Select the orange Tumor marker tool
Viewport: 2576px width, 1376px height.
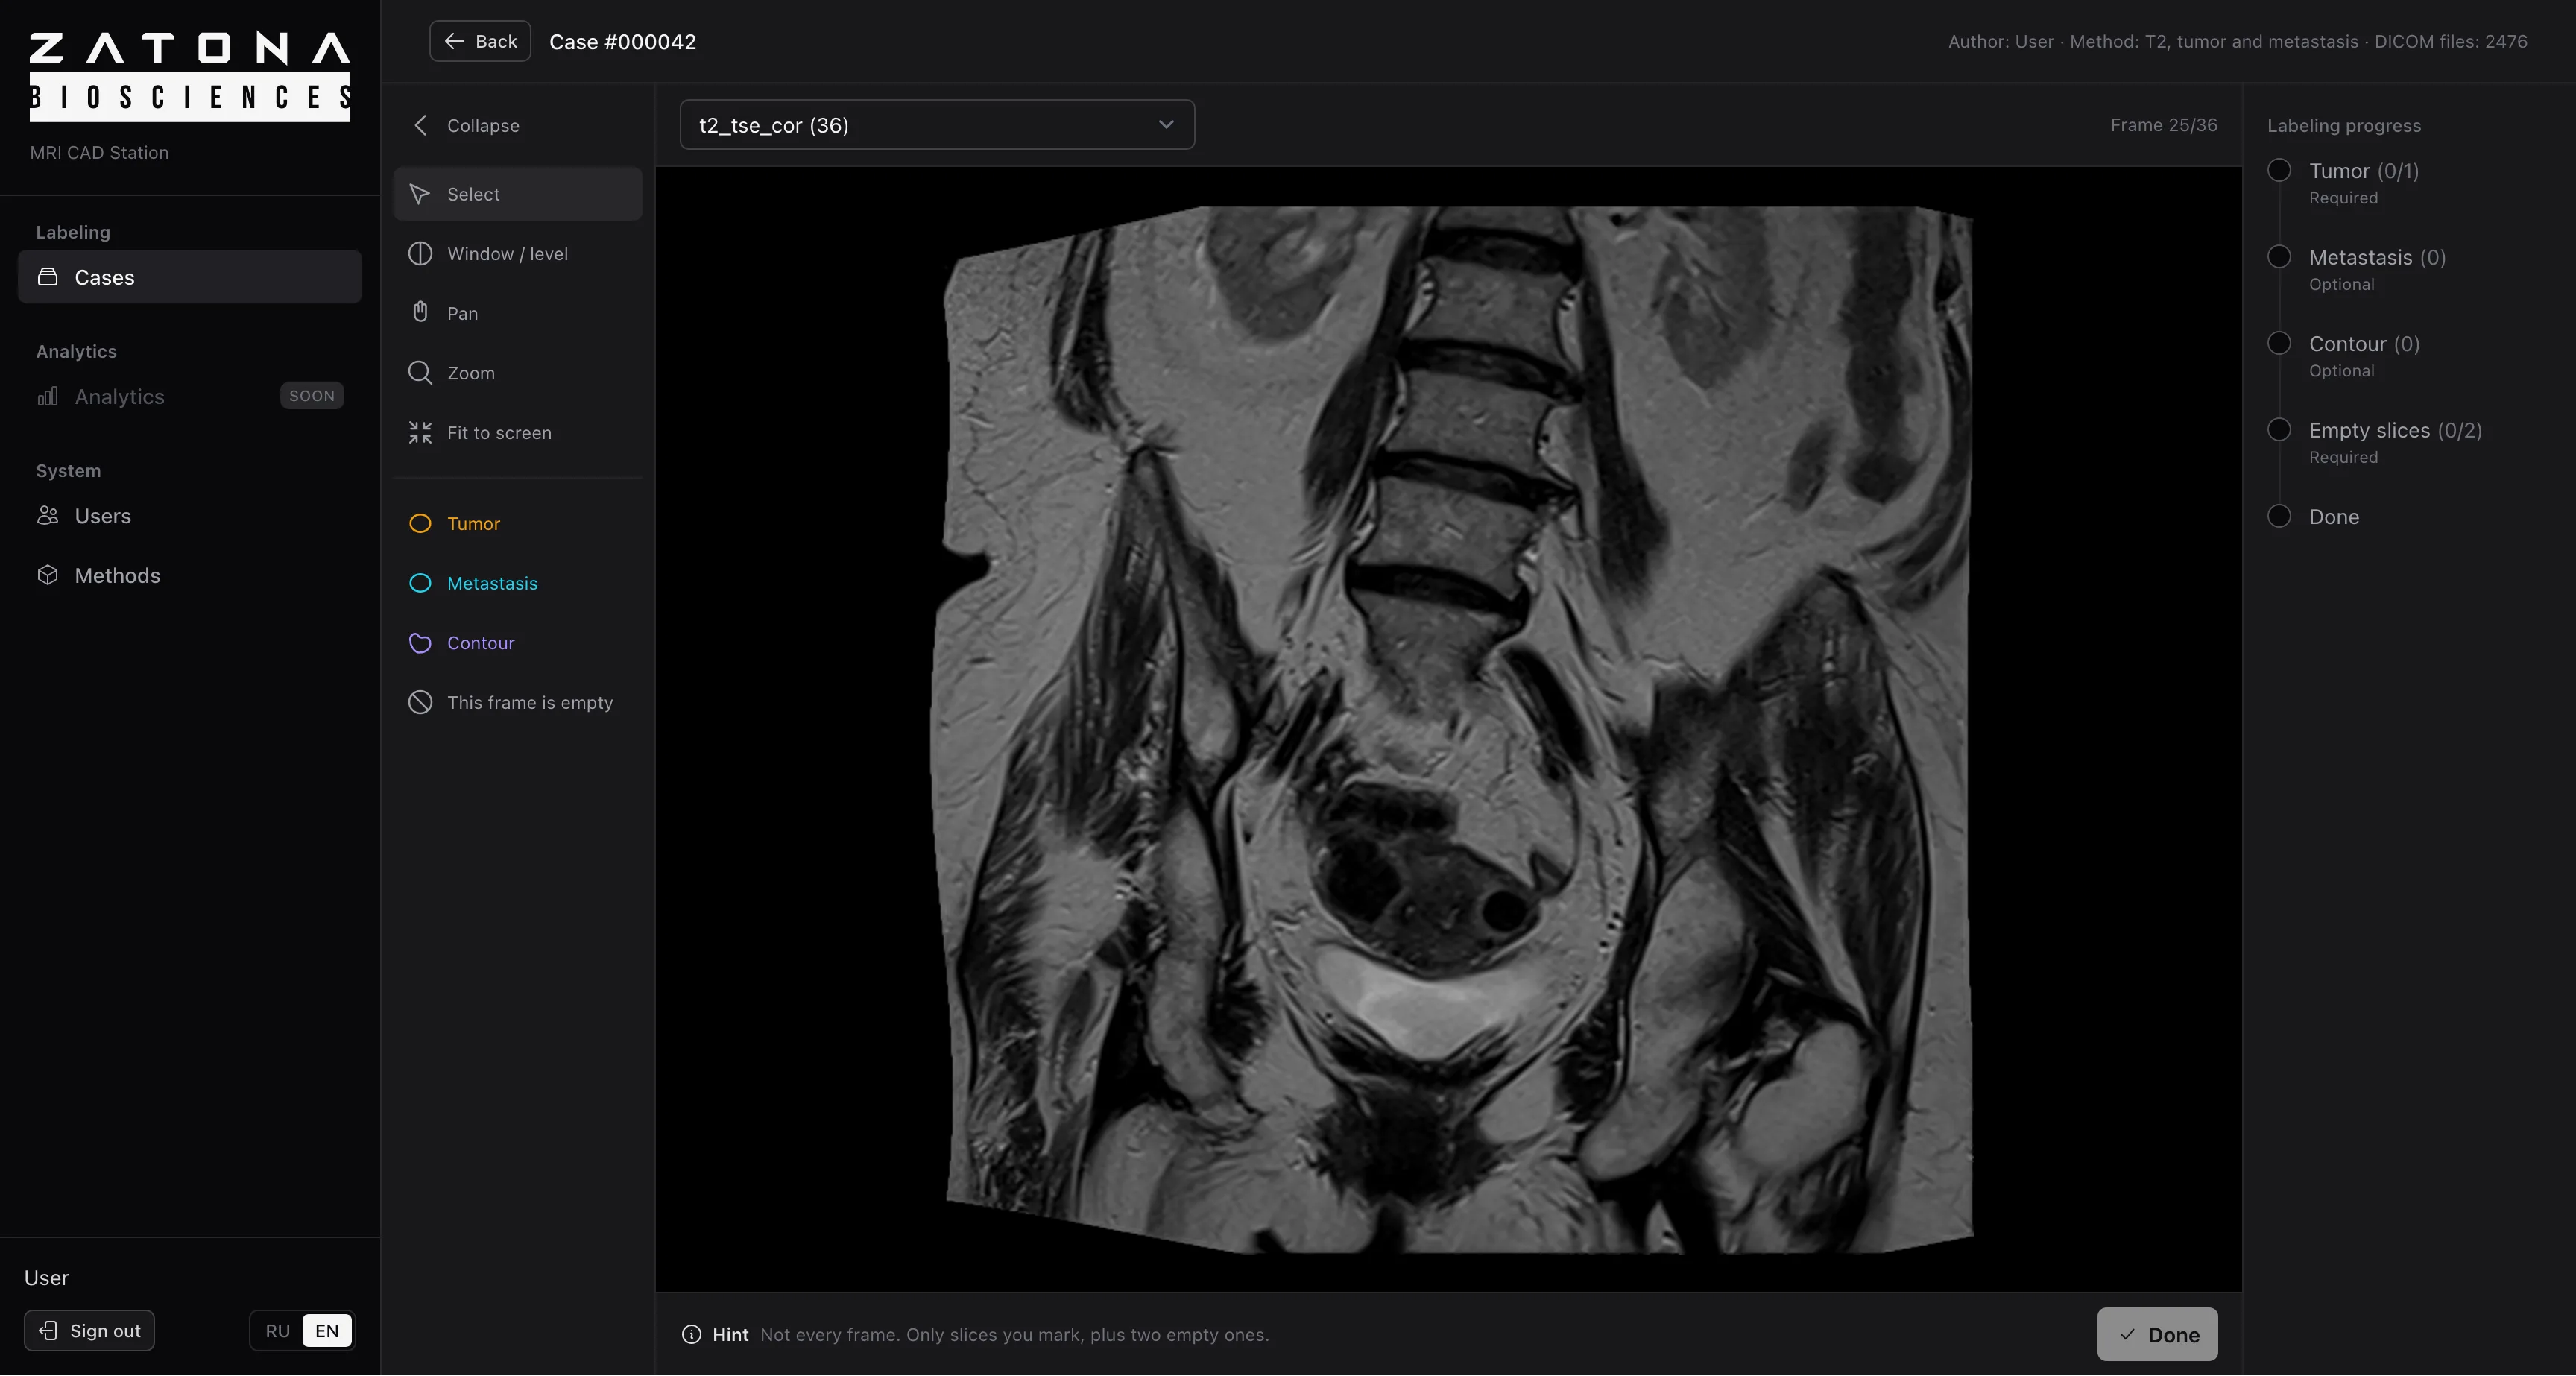point(518,523)
